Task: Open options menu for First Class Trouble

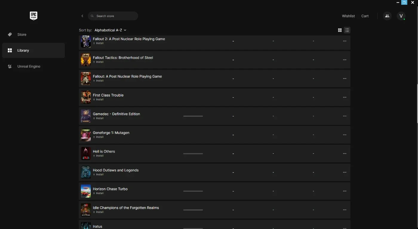Action: click(x=345, y=97)
